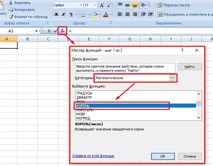The image size is (213, 166).
Task: Select Format Painter (Формат по образцу)
Action: 28,17
